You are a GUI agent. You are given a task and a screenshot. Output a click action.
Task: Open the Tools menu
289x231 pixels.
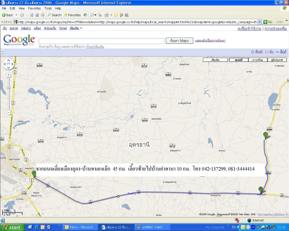point(48,8)
